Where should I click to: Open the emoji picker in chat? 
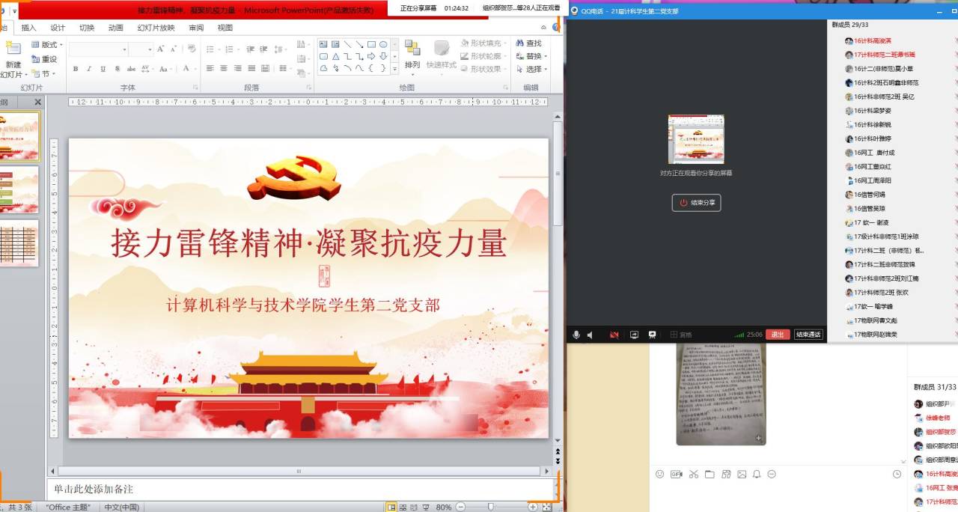(x=659, y=474)
